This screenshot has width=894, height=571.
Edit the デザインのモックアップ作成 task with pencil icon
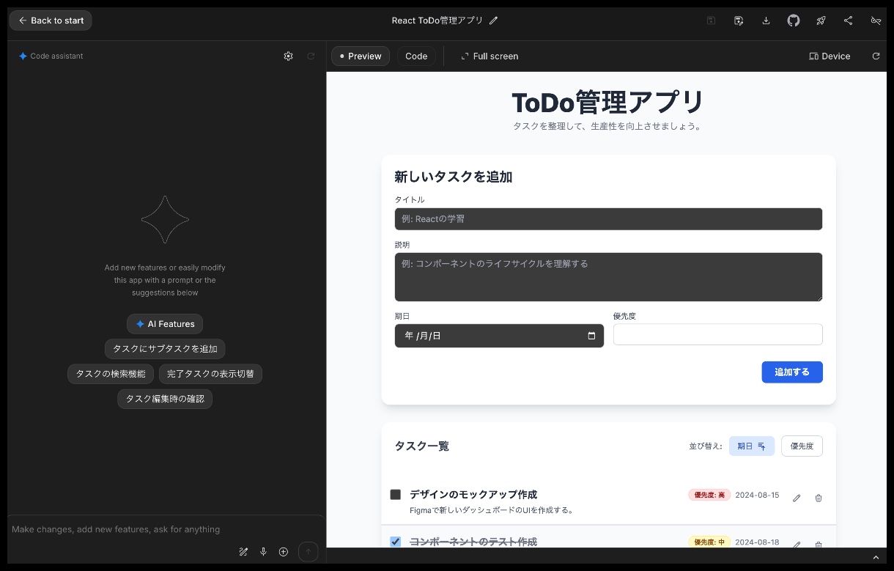click(x=797, y=498)
